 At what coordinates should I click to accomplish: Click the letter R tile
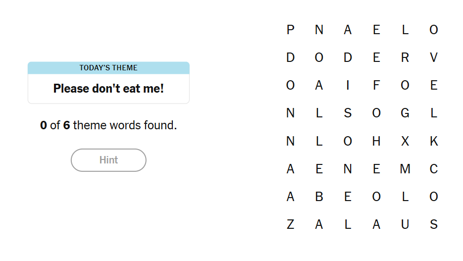(405, 58)
